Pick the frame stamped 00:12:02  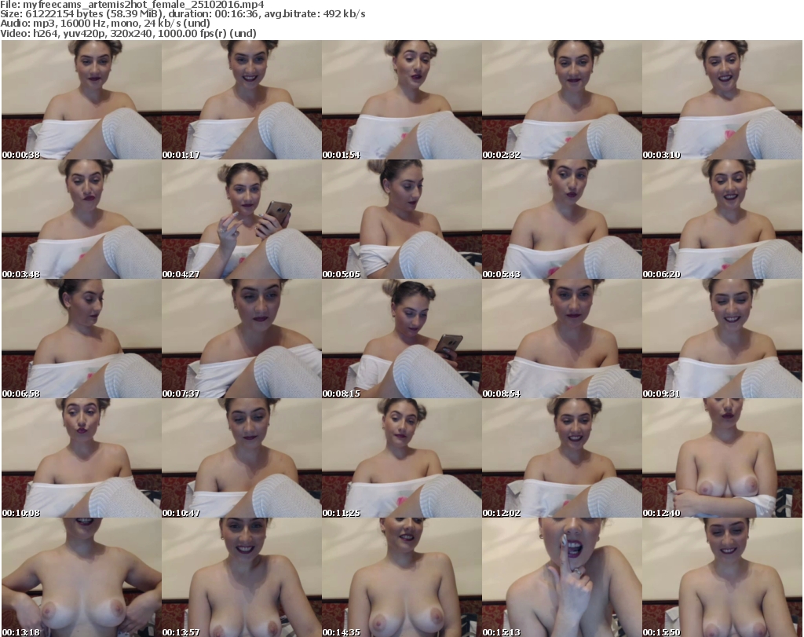pos(562,458)
